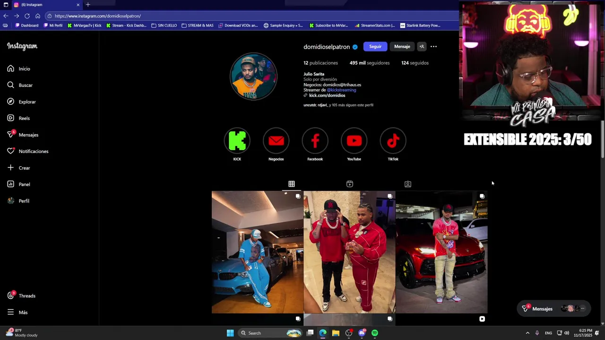Open Dashboard bookmark

coord(27,25)
